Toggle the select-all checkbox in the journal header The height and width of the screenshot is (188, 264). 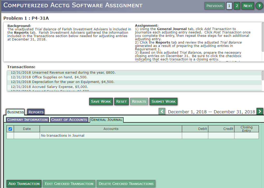[x=10, y=129]
